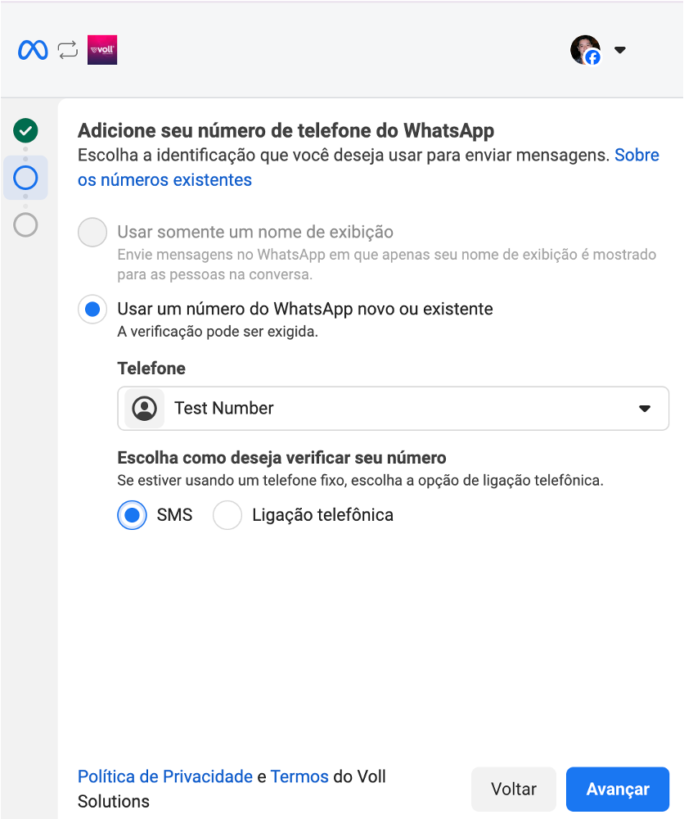
Task: Click the person icon in Telefone field
Action: (145, 408)
